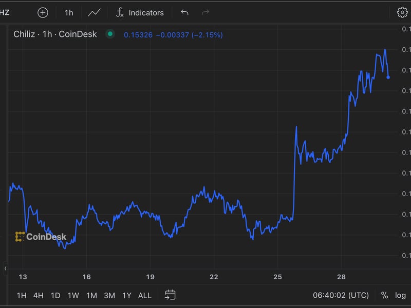Screen dimensions: 411x308
Task: Open the line chart style selector
Action: tap(94, 12)
